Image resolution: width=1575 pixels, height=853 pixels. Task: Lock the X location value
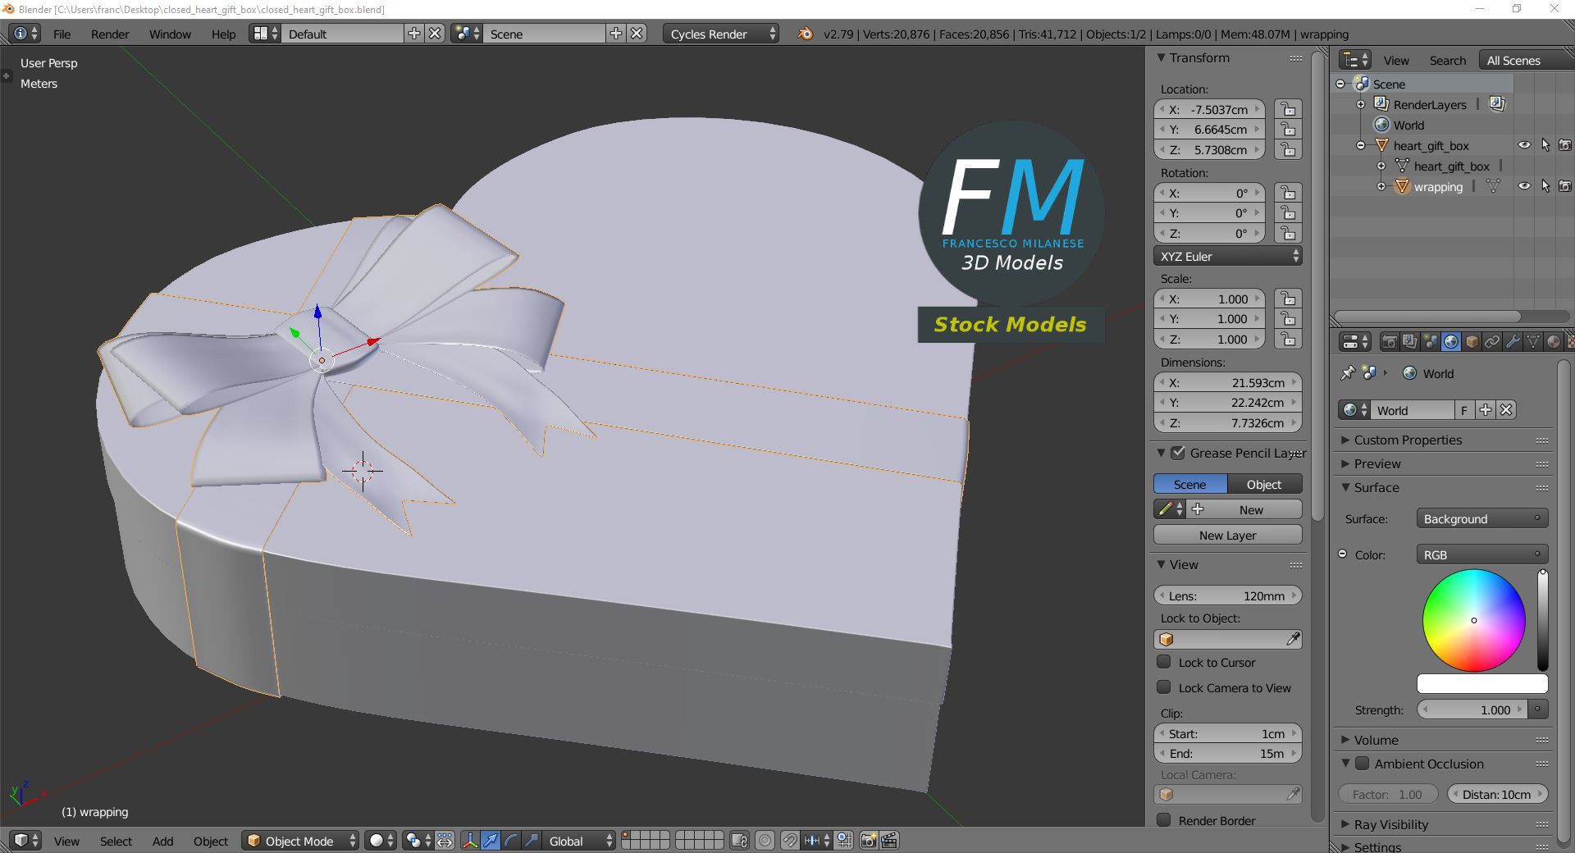pos(1288,110)
